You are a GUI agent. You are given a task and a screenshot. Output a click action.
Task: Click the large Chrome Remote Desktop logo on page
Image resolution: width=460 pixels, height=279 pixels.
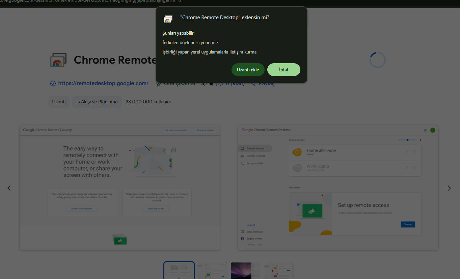point(58,60)
